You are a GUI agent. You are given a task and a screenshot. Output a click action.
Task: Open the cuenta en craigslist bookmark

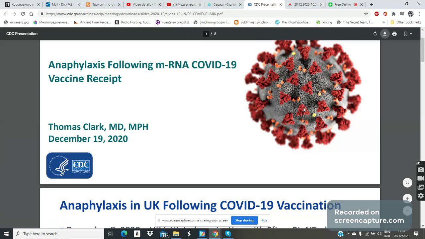click(172, 22)
